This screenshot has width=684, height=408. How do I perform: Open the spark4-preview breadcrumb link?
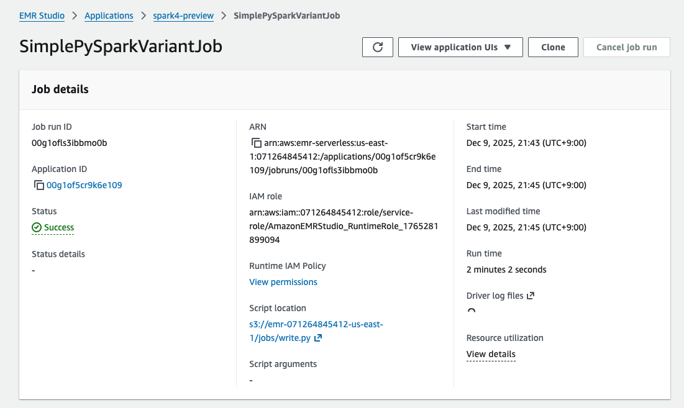point(183,16)
